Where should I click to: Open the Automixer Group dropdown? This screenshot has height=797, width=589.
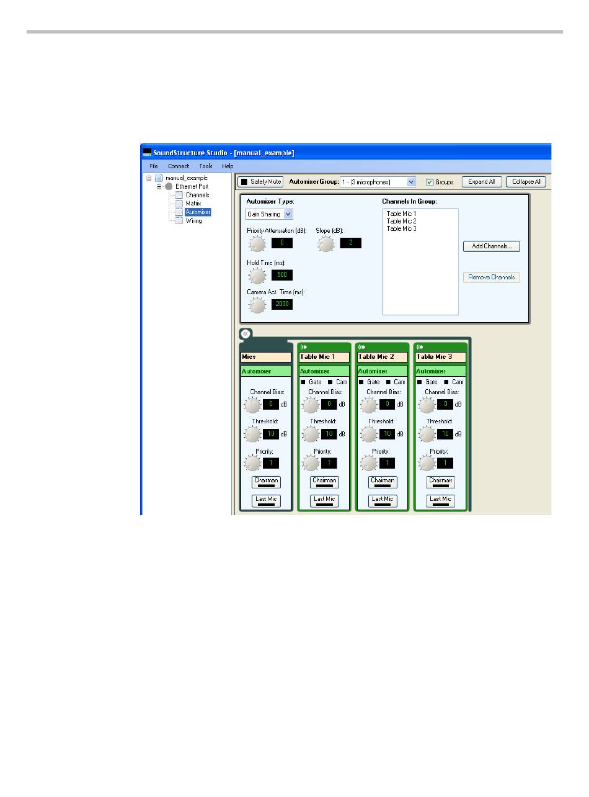coord(378,182)
